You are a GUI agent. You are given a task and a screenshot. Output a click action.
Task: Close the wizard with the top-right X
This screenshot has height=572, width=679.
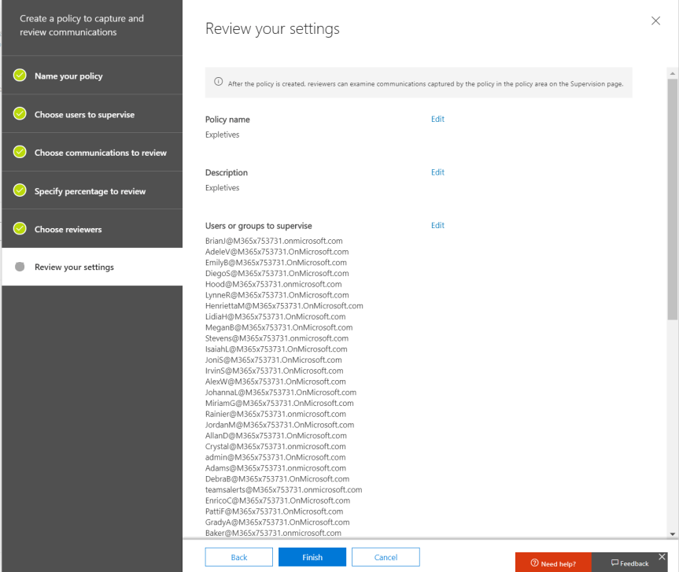656,20
